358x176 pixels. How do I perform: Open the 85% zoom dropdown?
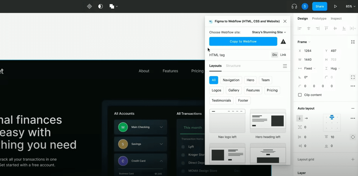point(351,6)
